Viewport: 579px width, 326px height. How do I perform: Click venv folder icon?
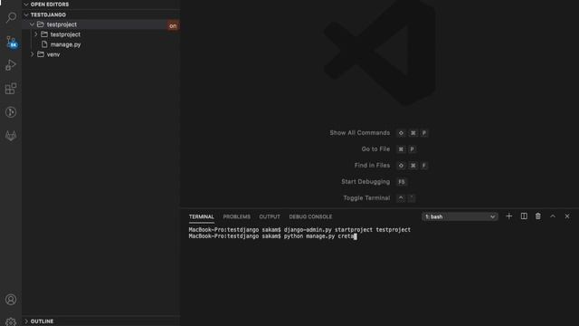[41, 54]
